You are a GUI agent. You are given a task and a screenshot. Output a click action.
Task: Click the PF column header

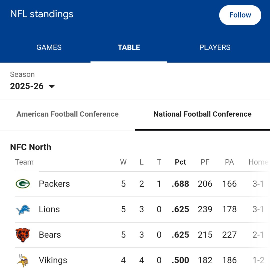[205, 162]
